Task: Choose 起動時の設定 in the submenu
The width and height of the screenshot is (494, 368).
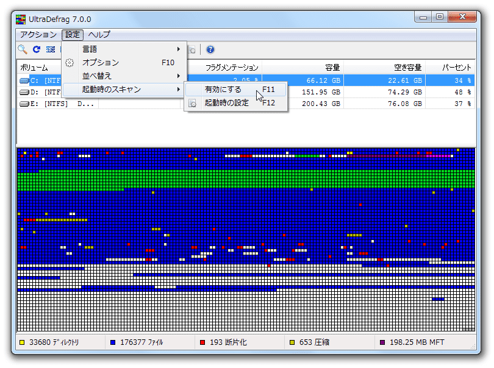Action: point(236,103)
